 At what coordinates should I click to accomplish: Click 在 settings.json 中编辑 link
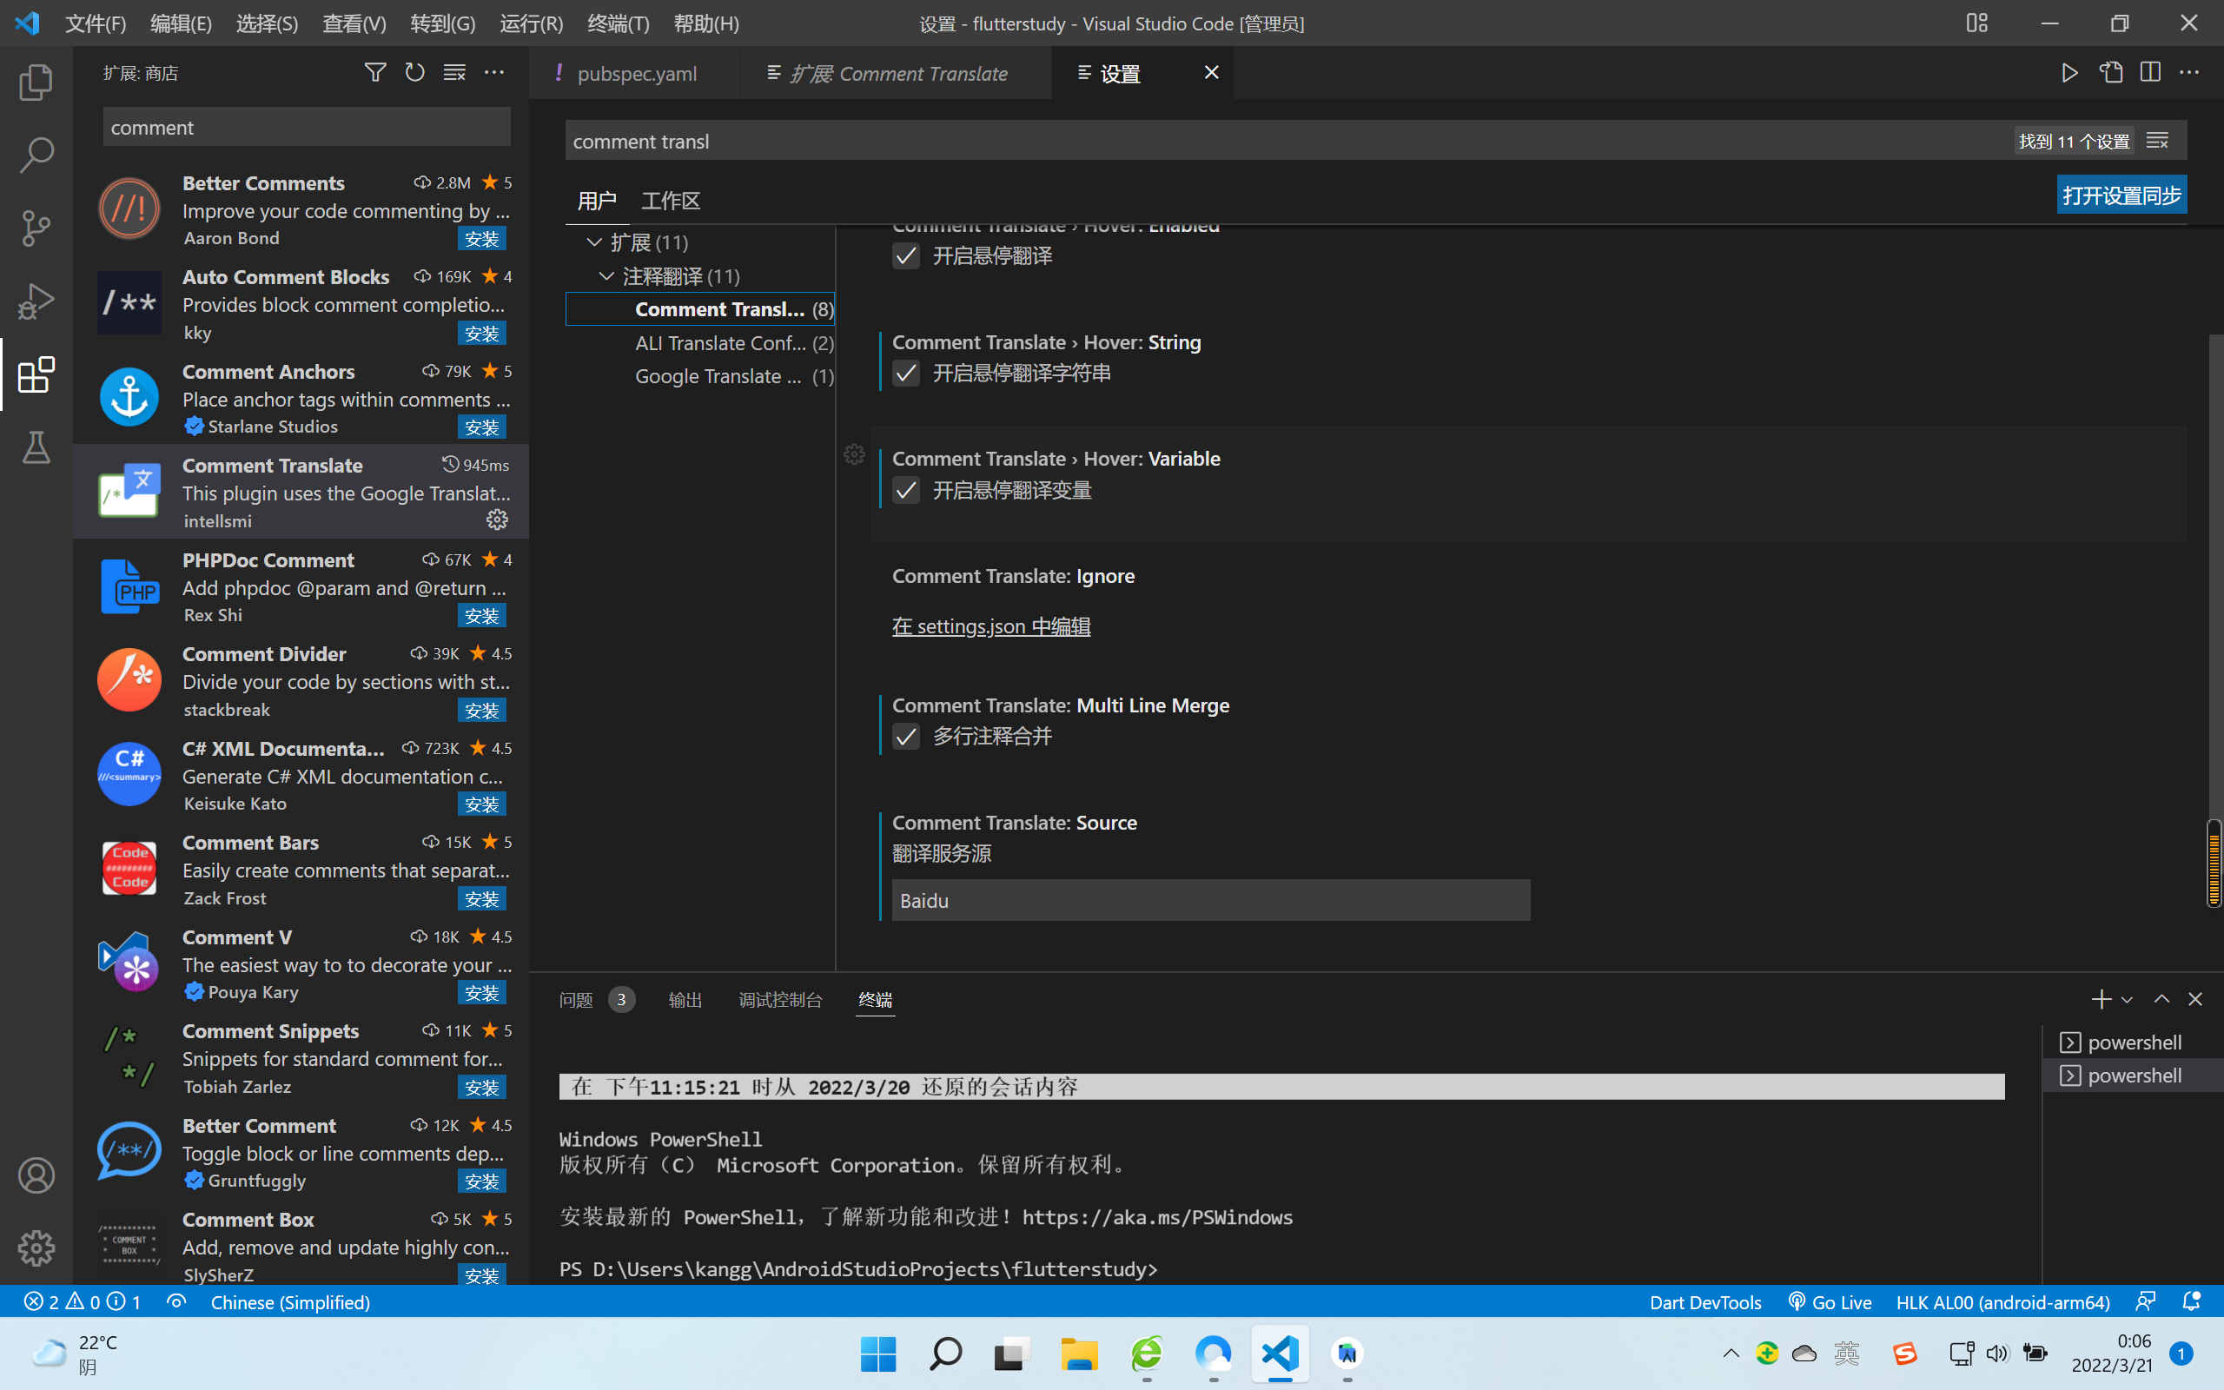click(990, 626)
